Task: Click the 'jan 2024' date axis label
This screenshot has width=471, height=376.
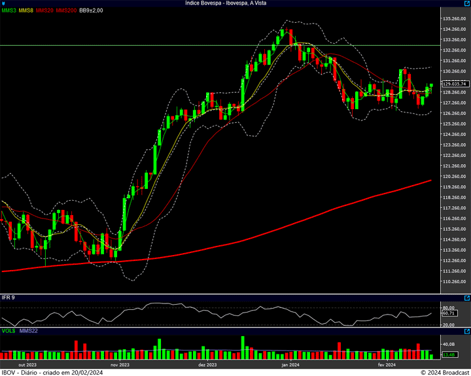Action: tap(289, 365)
